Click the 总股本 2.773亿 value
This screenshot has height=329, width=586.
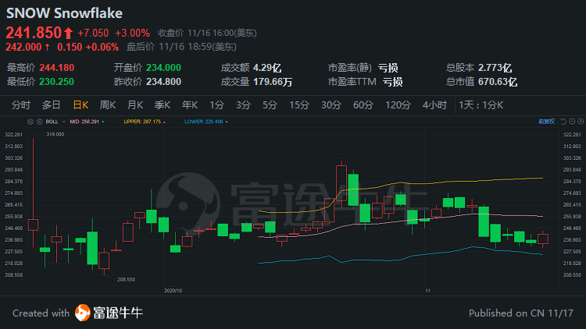pos(495,68)
